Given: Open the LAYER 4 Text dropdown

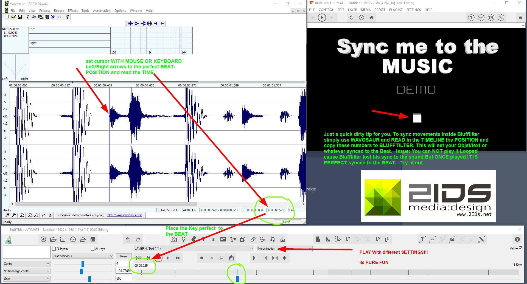Looking at the screenshot, I should 194,248.
